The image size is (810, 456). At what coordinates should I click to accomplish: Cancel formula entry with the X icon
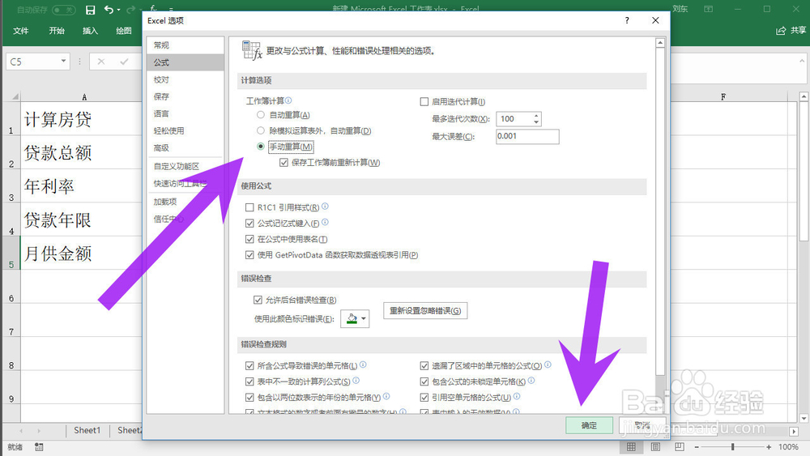pyautogui.click(x=101, y=62)
